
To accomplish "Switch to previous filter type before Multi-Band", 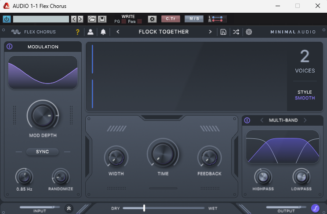I will pos(262,120).
